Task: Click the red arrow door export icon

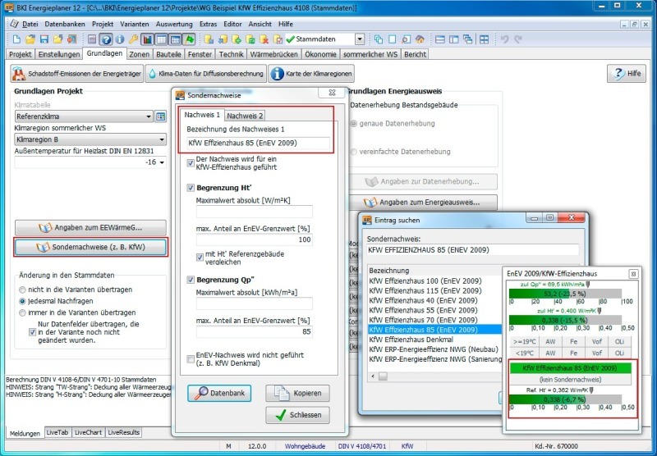Action: pos(71,39)
